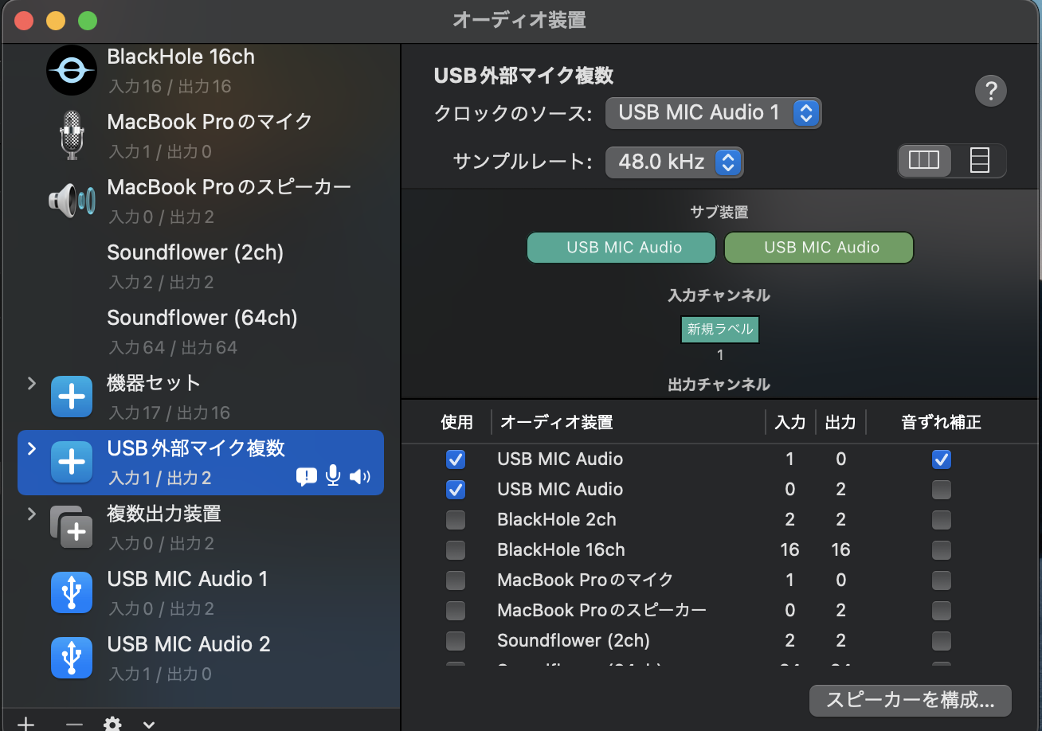Image resolution: width=1042 pixels, height=731 pixels.
Task: Click the remove device minus icon
Action: click(x=74, y=723)
